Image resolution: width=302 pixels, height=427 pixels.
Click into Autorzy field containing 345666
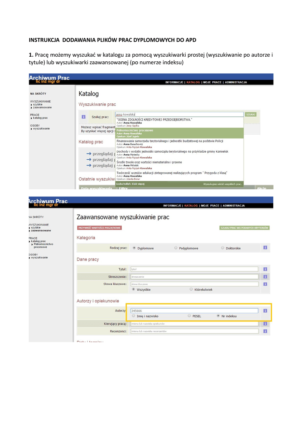point(194,311)
